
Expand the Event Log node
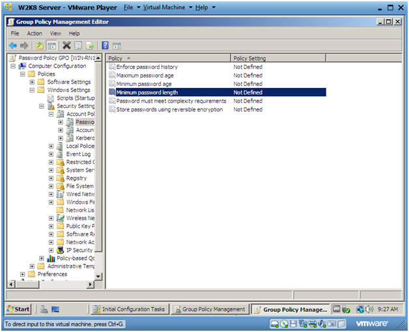coord(51,154)
